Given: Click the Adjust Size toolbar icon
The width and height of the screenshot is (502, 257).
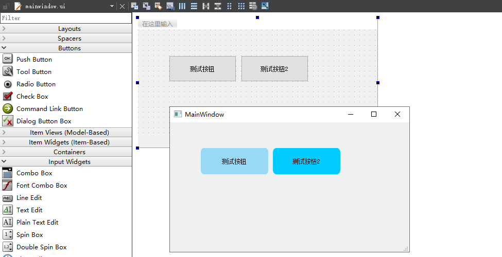Looking at the screenshot, I should [265, 6].
